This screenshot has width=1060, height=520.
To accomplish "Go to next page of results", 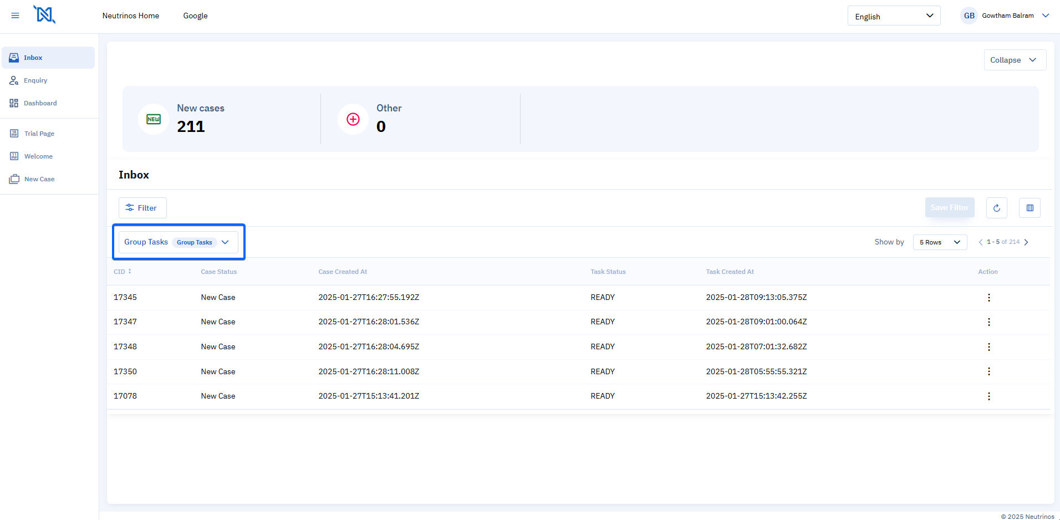I will click(x=1026, y=242).
